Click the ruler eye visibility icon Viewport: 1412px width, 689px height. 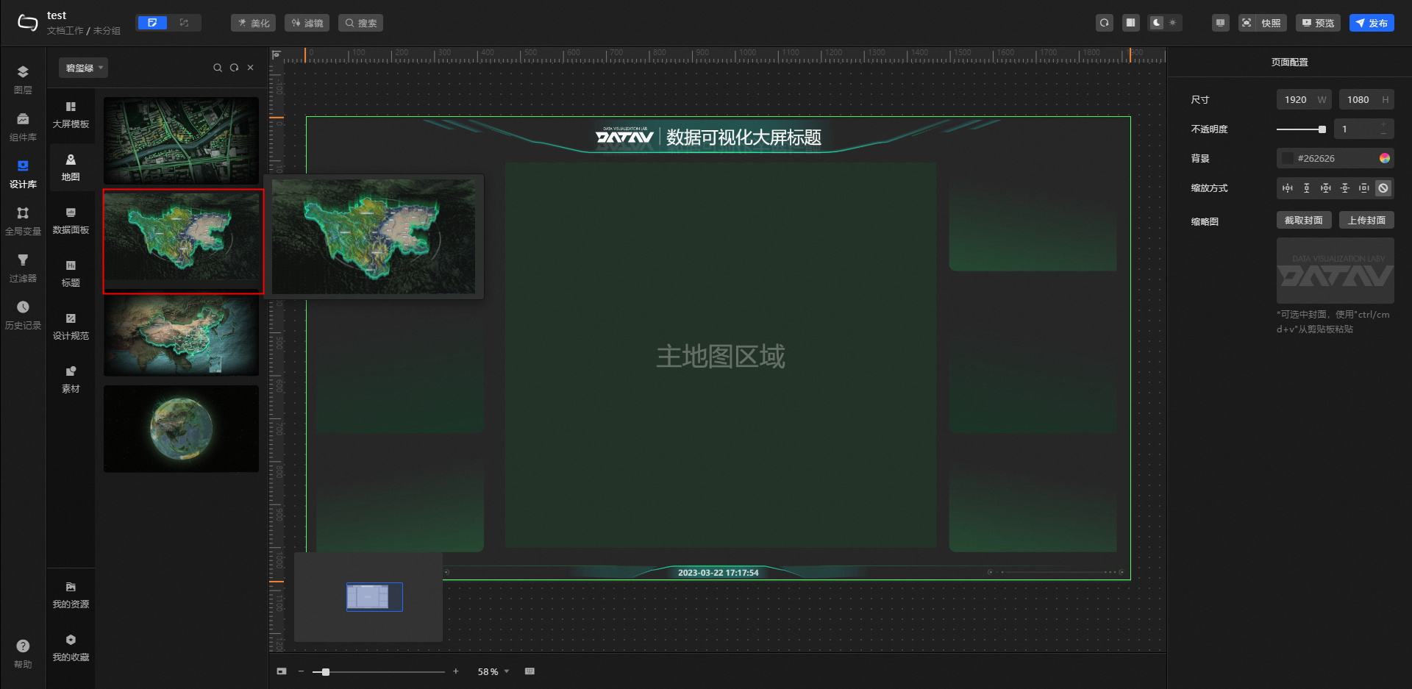click(x=277, y=54)
